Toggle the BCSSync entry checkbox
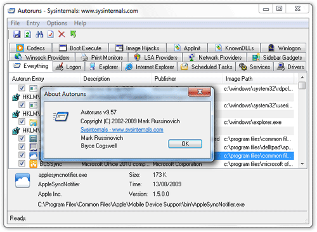317x232 pixels. pos(22,163)
